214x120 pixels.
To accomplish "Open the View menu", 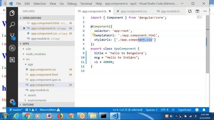I will (53, 4).
